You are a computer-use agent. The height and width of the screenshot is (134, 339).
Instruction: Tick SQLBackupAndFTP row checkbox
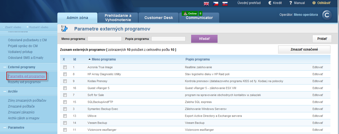tap(65, 102)
